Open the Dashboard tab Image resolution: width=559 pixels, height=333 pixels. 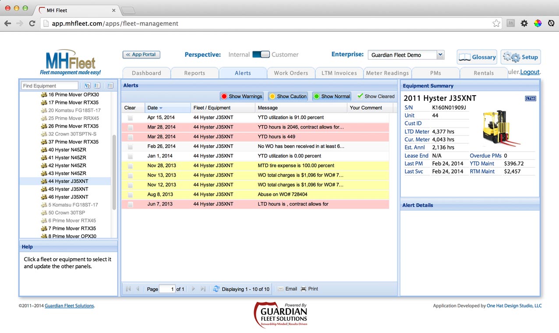(x=146, y=73)
